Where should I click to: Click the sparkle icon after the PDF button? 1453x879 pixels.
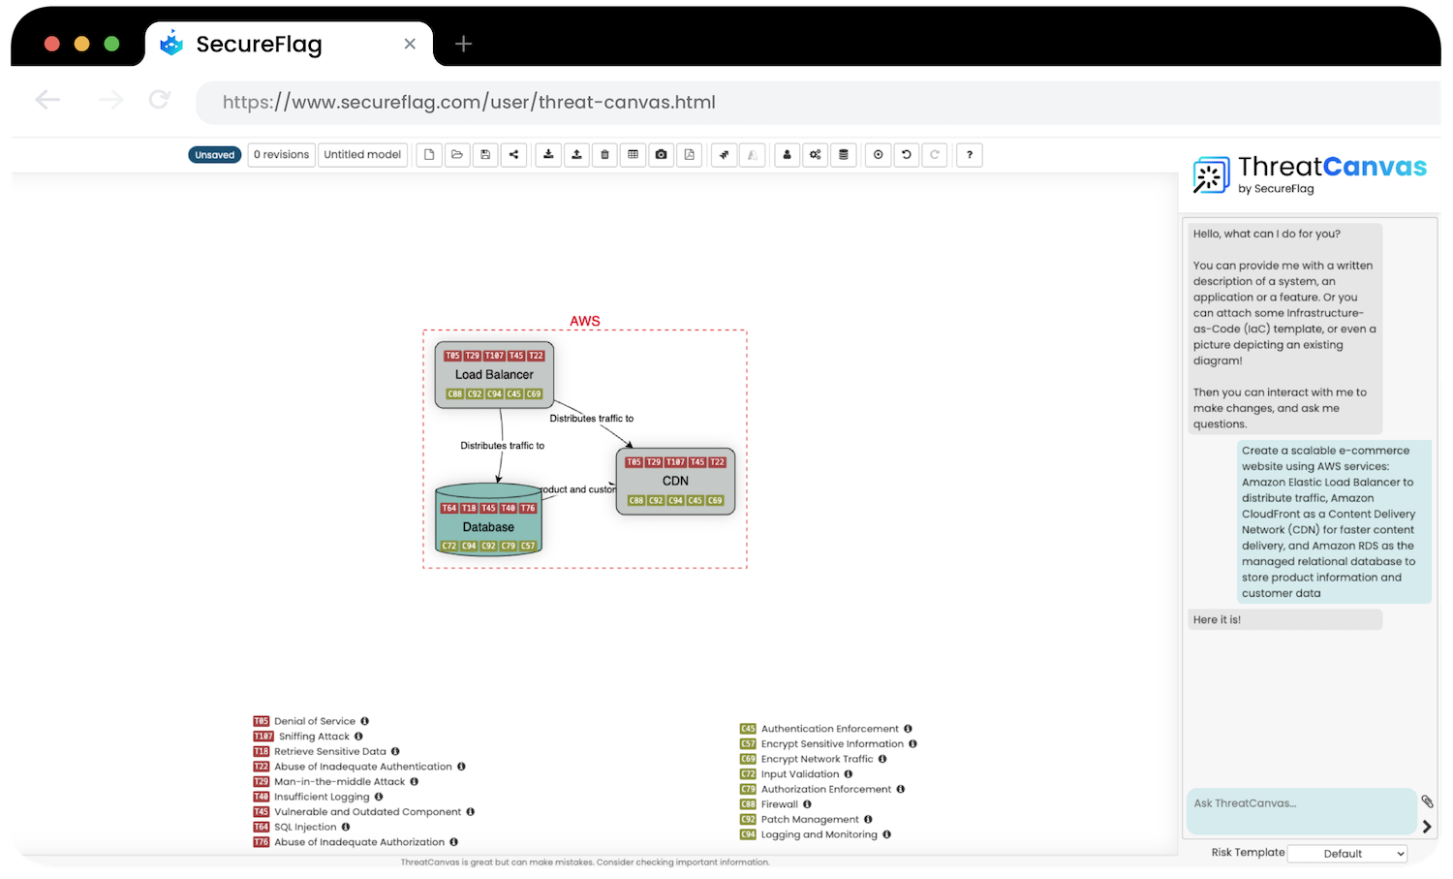click(x=724, y=155)
